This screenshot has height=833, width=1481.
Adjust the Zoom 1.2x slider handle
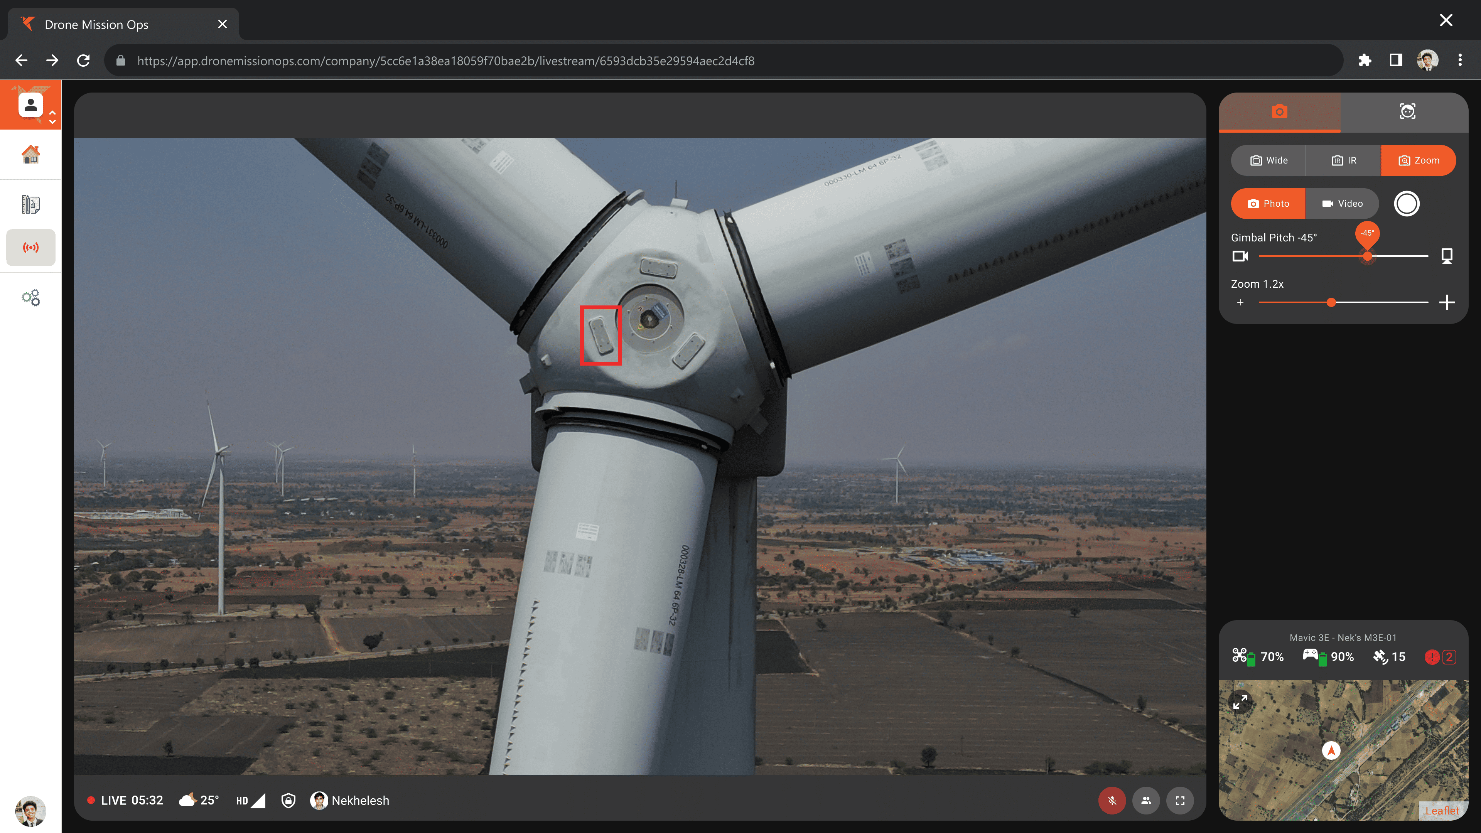[1331, 302]
